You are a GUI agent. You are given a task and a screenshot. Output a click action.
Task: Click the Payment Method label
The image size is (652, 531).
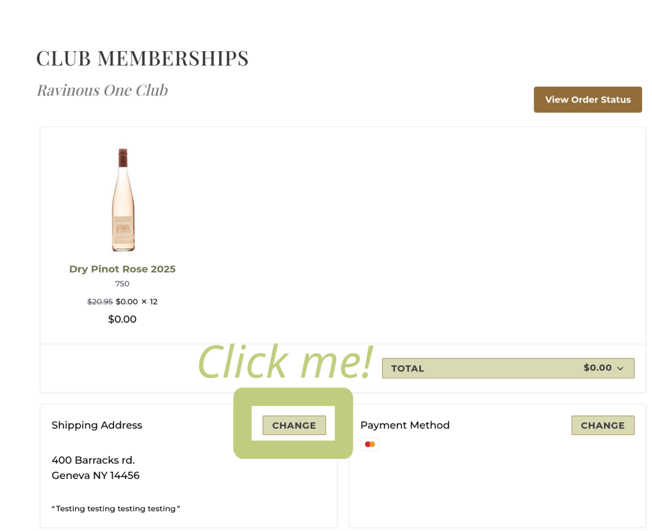click(x=405, y=425)
